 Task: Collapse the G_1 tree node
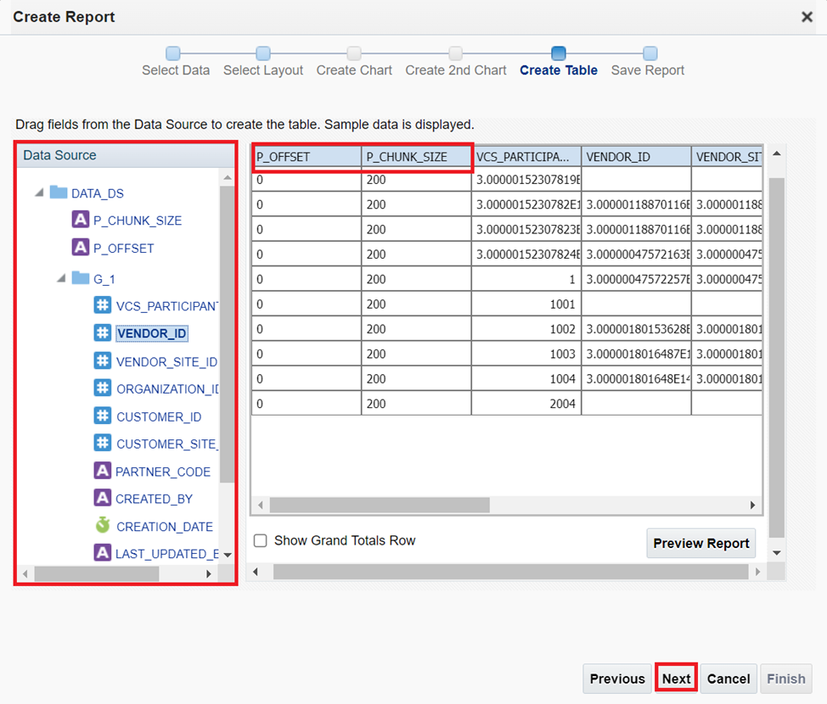pos(61,277)
